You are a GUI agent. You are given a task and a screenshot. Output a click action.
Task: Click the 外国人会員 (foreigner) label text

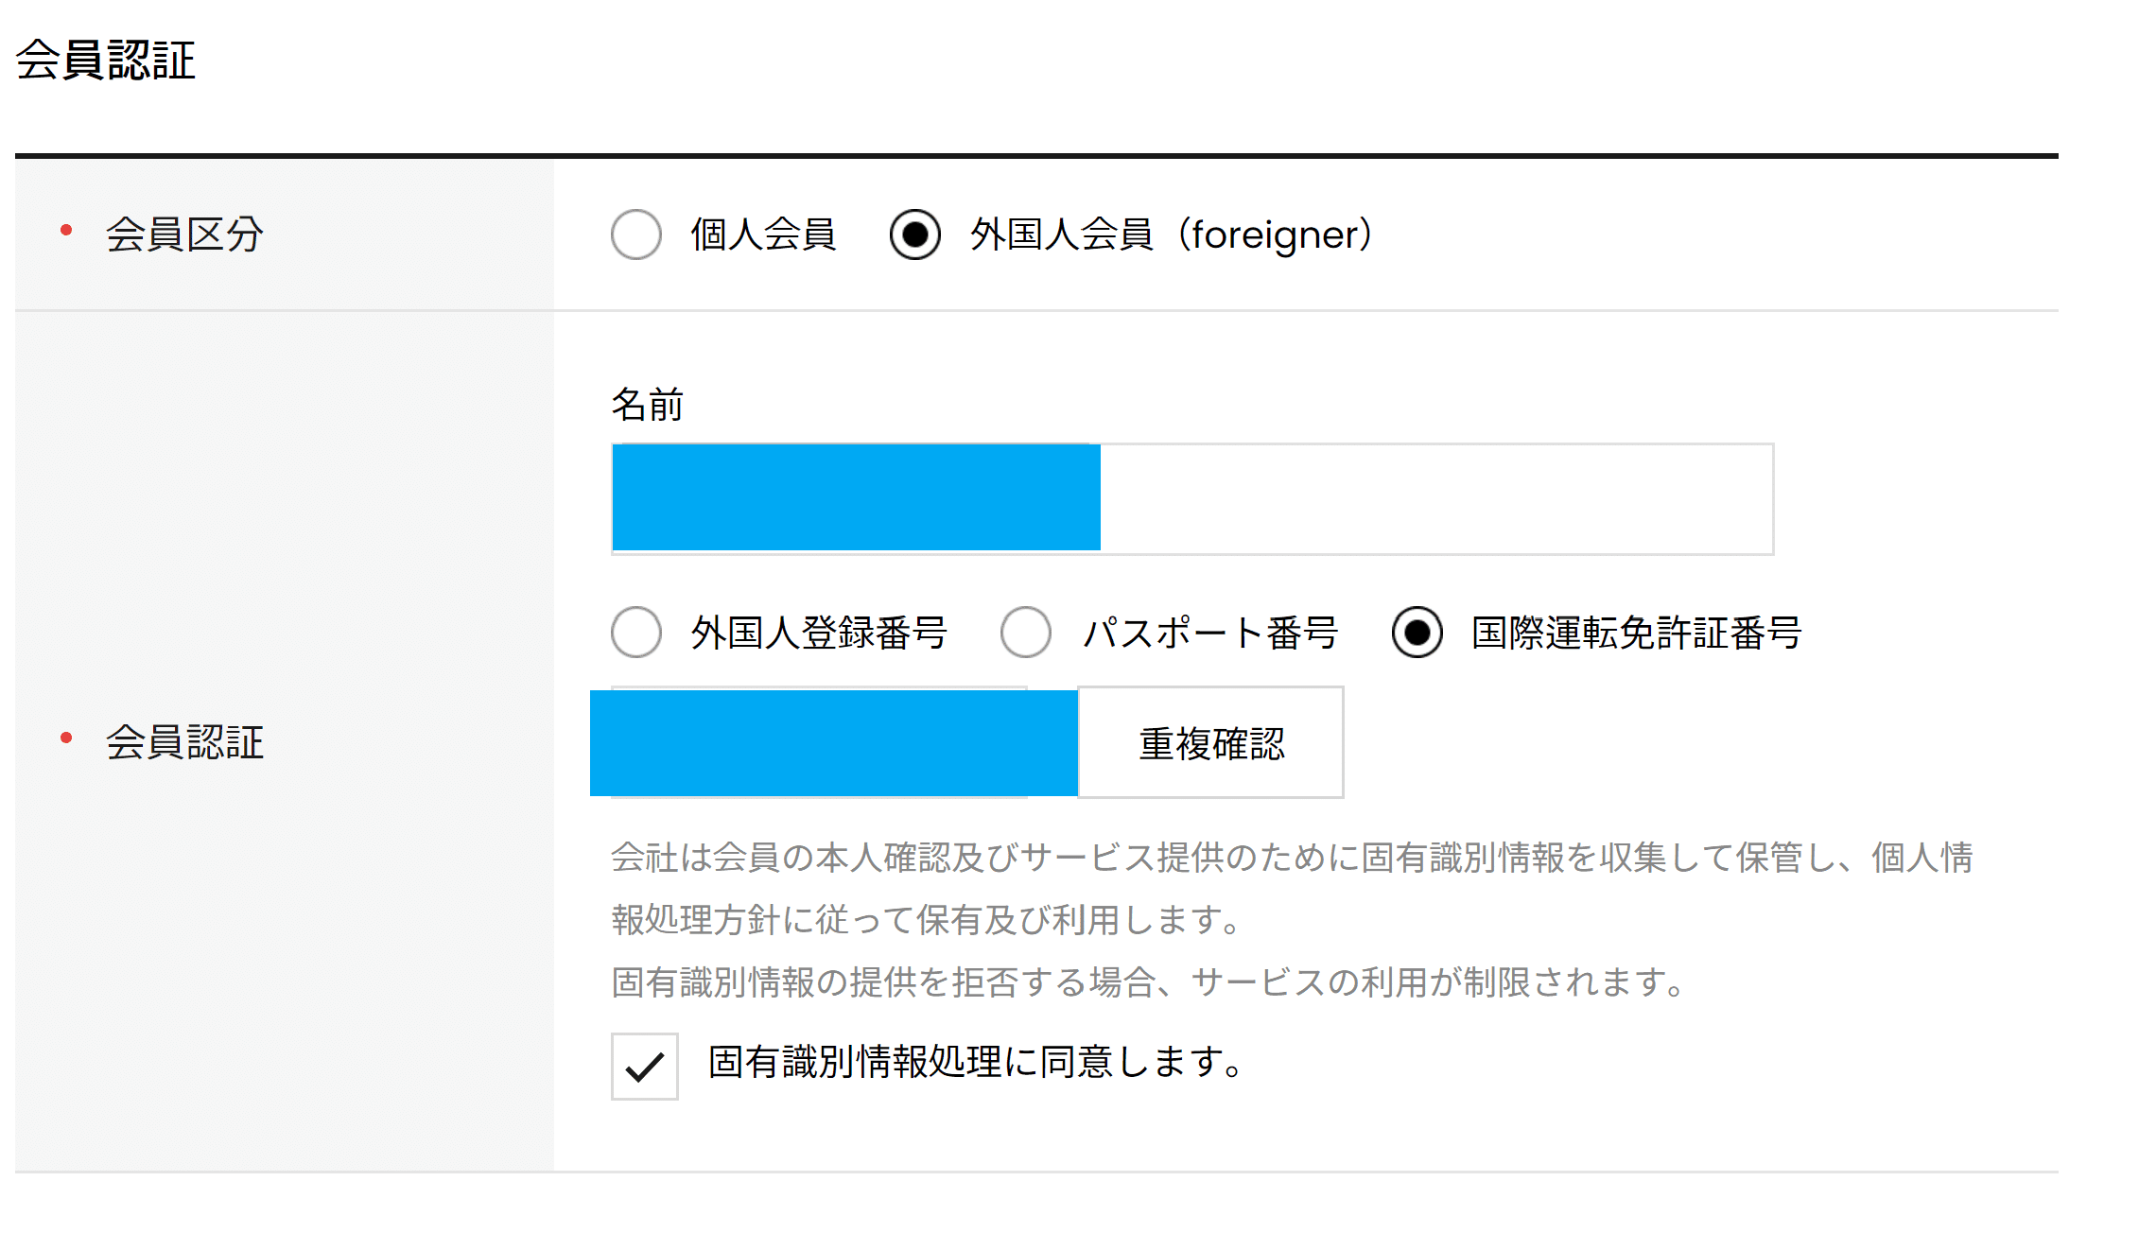pos(1171,234)
